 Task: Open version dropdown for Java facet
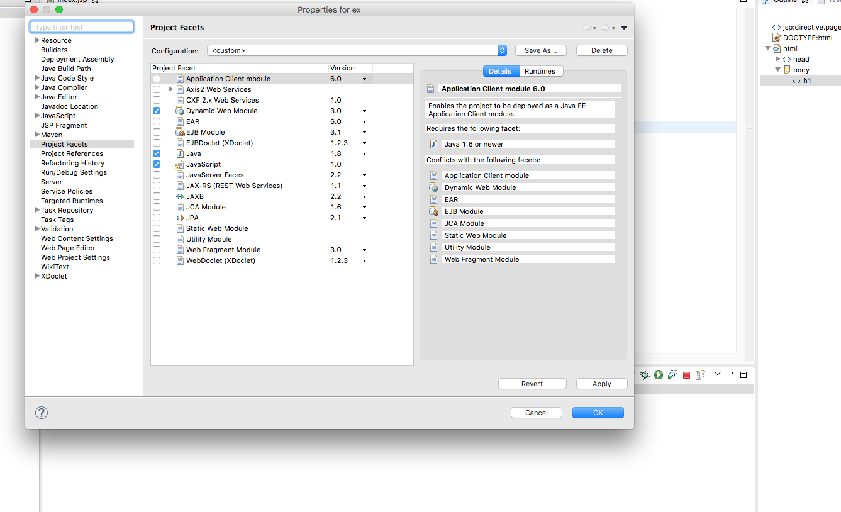point(364,154)
